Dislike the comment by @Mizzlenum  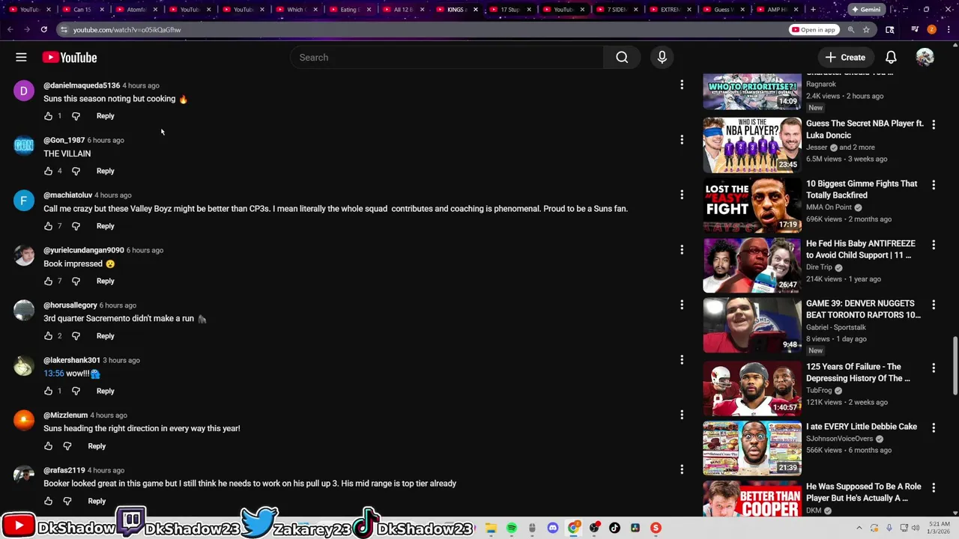coord(67,446)
